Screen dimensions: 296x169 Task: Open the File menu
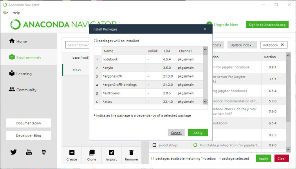point(5,13)
